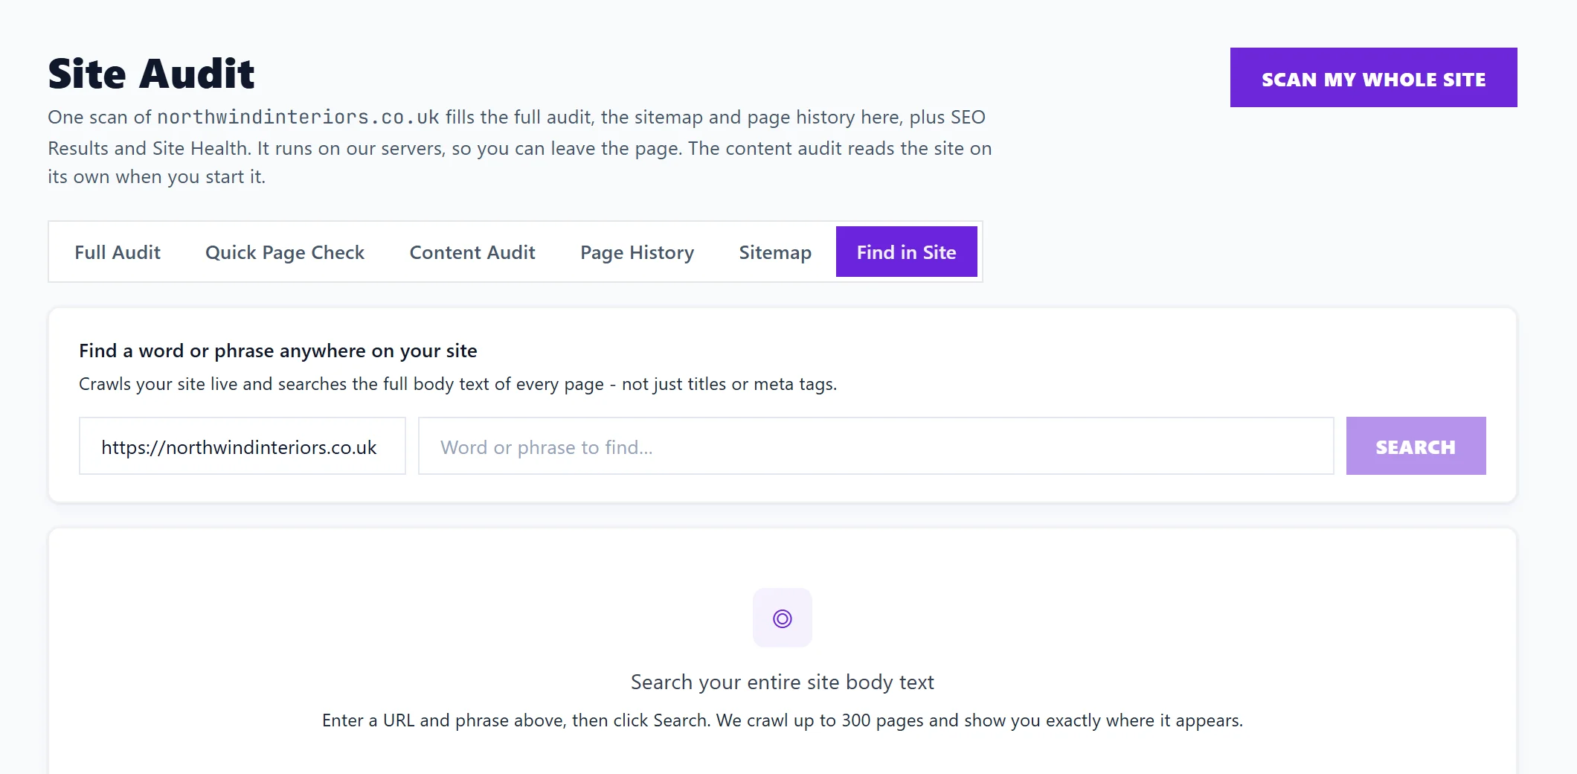The width and height of the screenshot is (1577, 774).
Task: Open the Full Audit tab
Action: pos(118,252)
